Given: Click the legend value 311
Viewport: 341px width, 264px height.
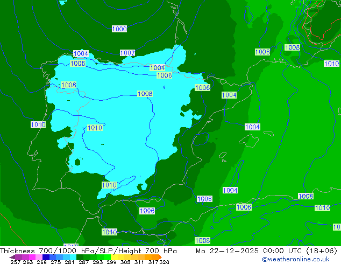Looking at the screenshot, I should 139,262.
